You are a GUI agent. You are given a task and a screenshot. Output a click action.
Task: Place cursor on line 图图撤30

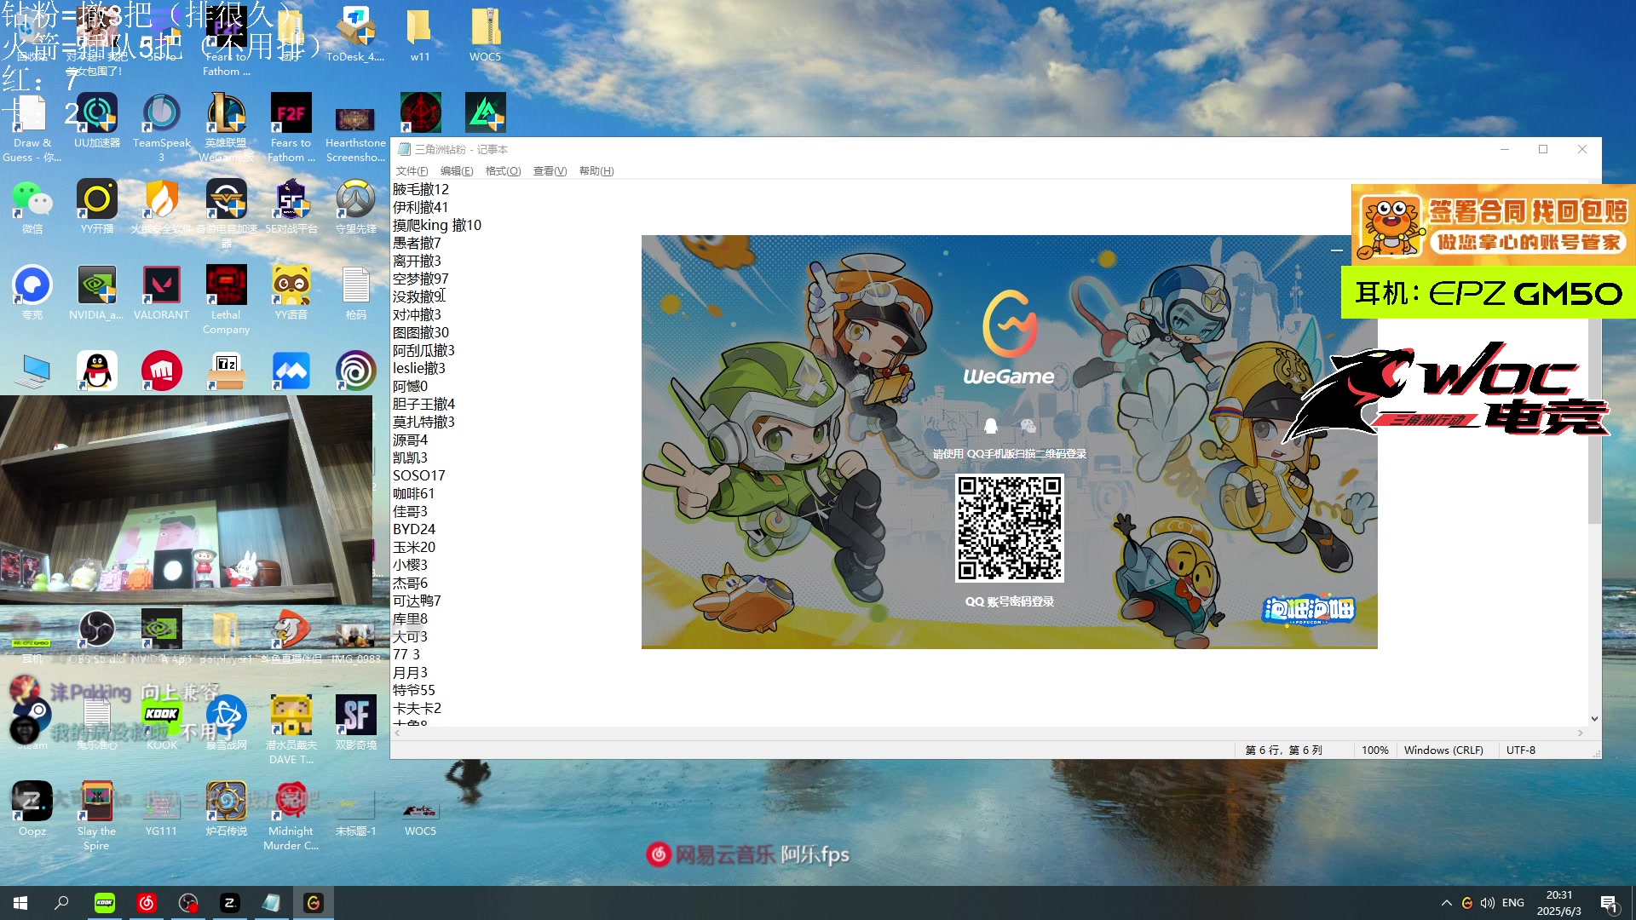pos(421,332)
